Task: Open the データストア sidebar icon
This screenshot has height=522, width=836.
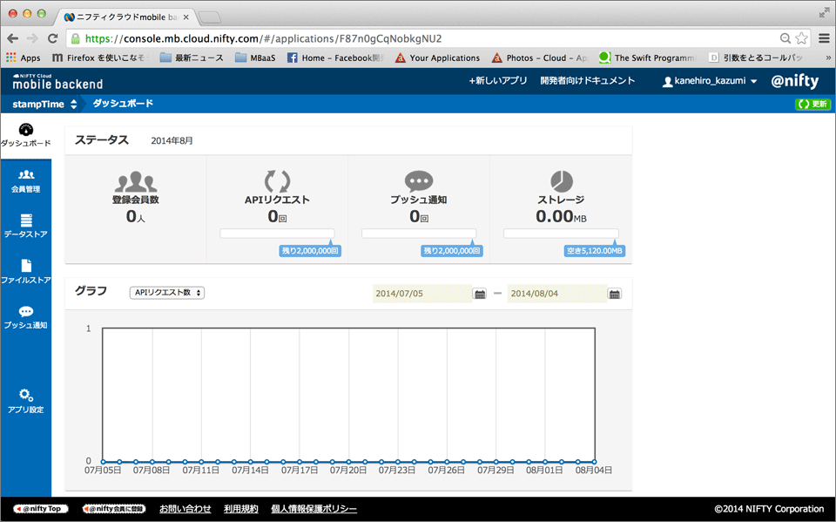Action: [x=26, y=220]
